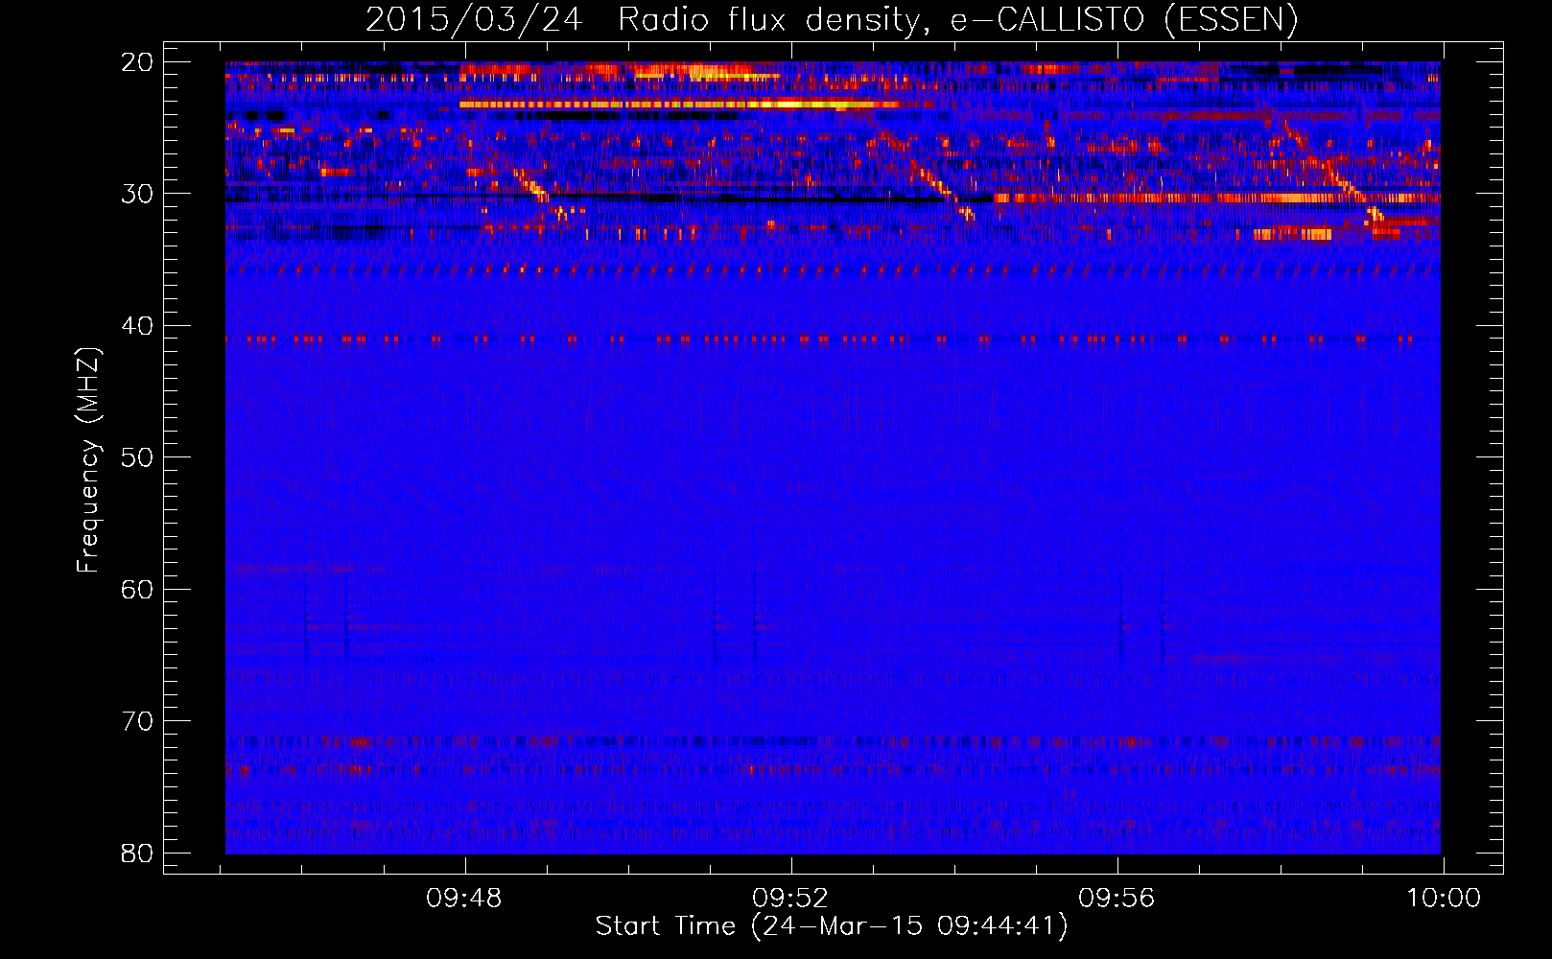Click the 70 frequency tick label
1552x959 pixels.
137,721
